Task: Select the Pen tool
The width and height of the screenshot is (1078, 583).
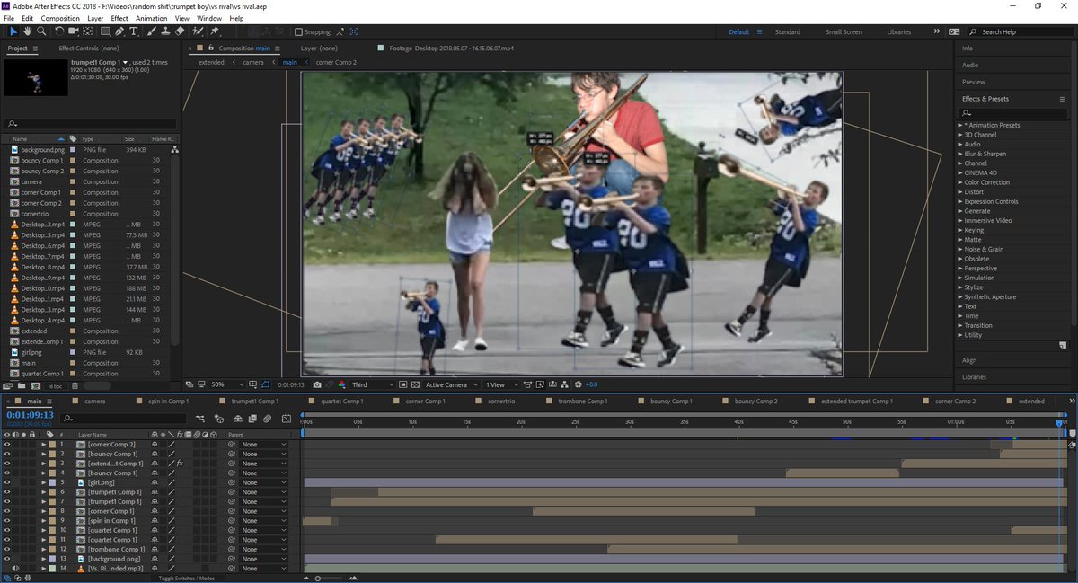Action: [x=119, y=31]
